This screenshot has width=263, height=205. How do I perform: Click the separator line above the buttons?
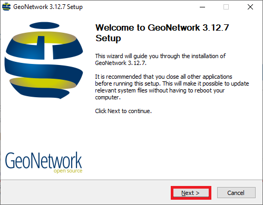(x=131, y=180)
